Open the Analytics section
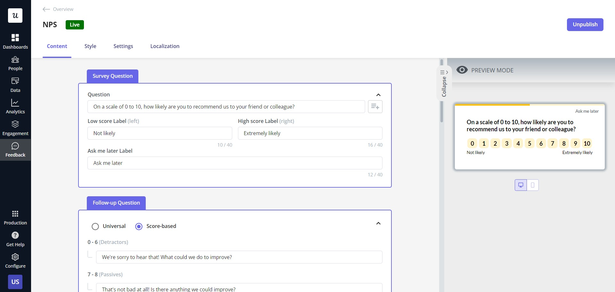This screenshot has height=292, width=615. 15,106
